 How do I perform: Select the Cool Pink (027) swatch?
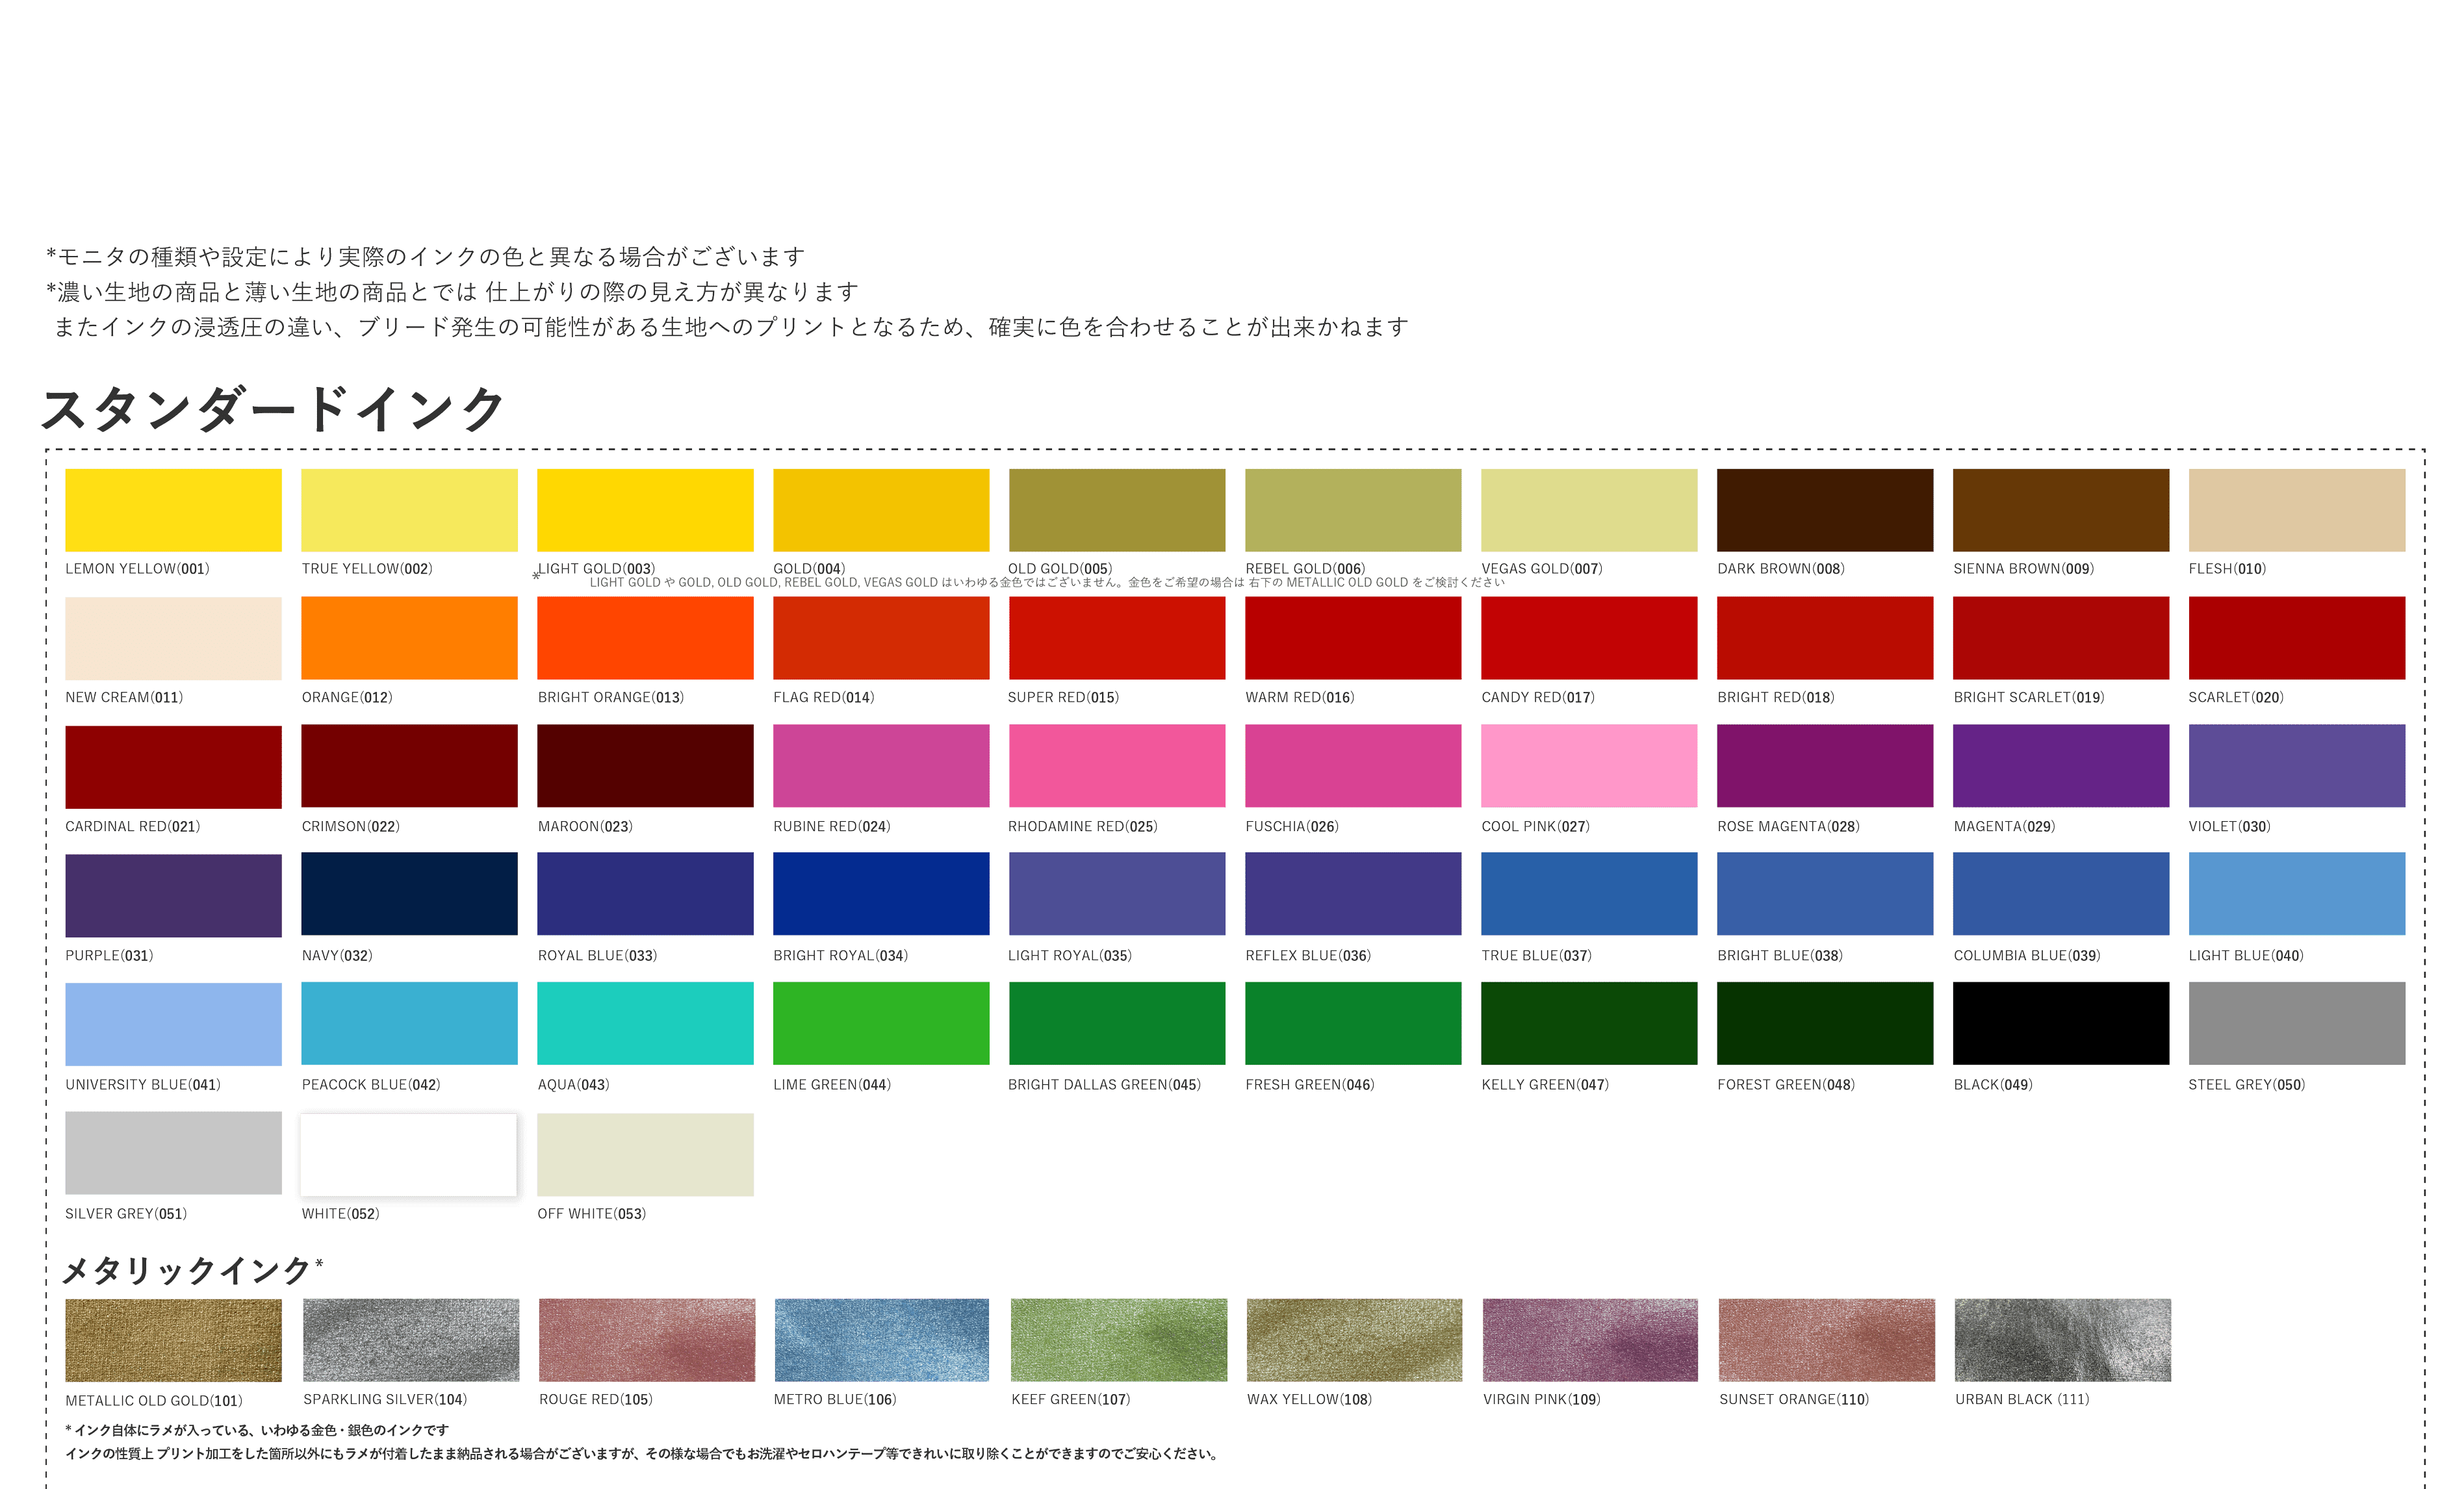[1588, 766]
